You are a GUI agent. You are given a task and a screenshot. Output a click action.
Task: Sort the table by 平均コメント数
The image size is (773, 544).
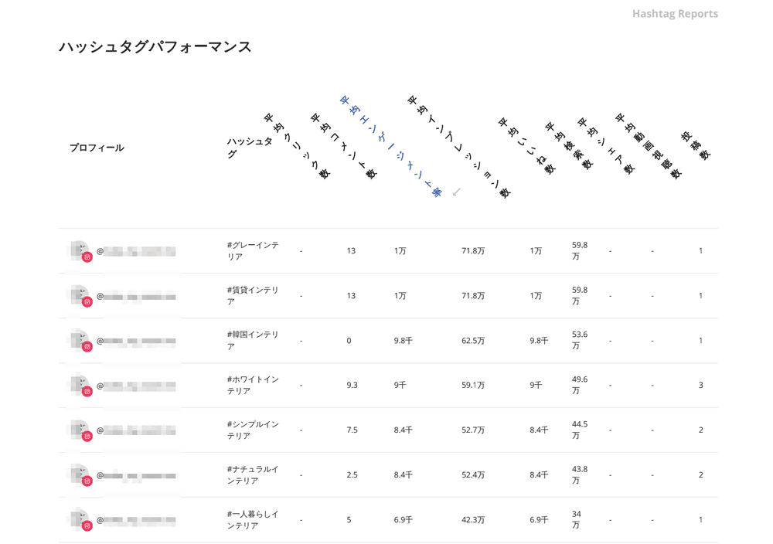(343, 147)
